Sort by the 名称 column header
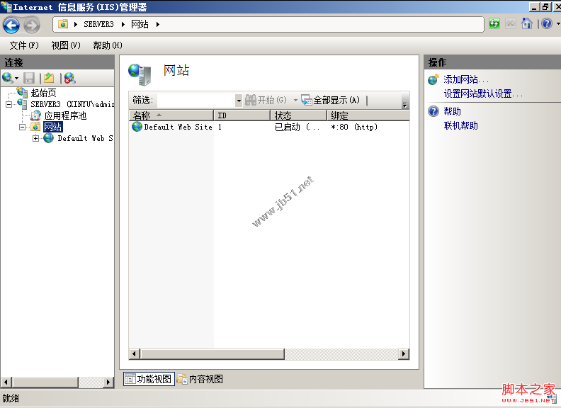 pos(171,115)
